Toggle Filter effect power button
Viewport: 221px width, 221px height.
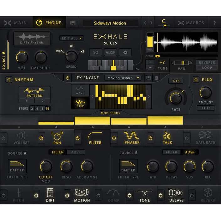click(x=77, y=138)
